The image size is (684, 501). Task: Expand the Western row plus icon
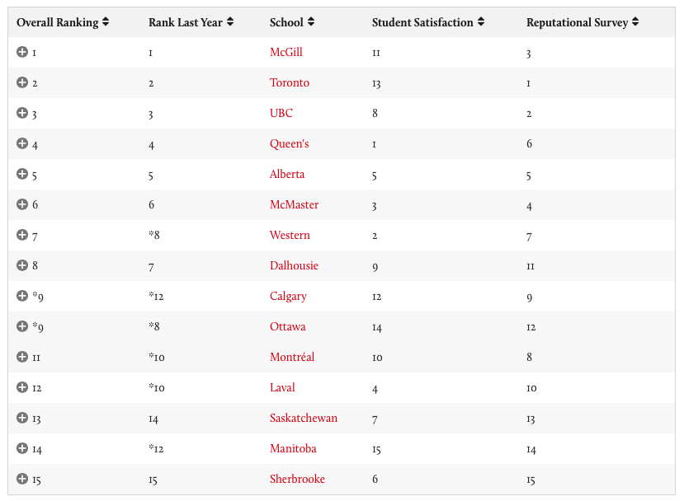pos(22,235)
